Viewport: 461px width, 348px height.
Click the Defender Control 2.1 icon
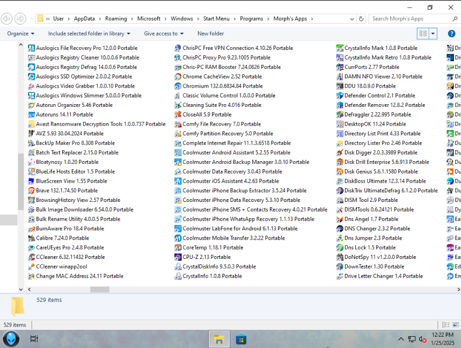(340, 96)
